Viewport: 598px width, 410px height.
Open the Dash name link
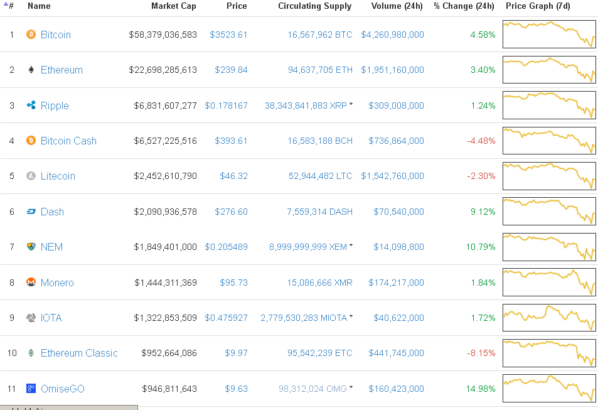click(x=52, y=212)
